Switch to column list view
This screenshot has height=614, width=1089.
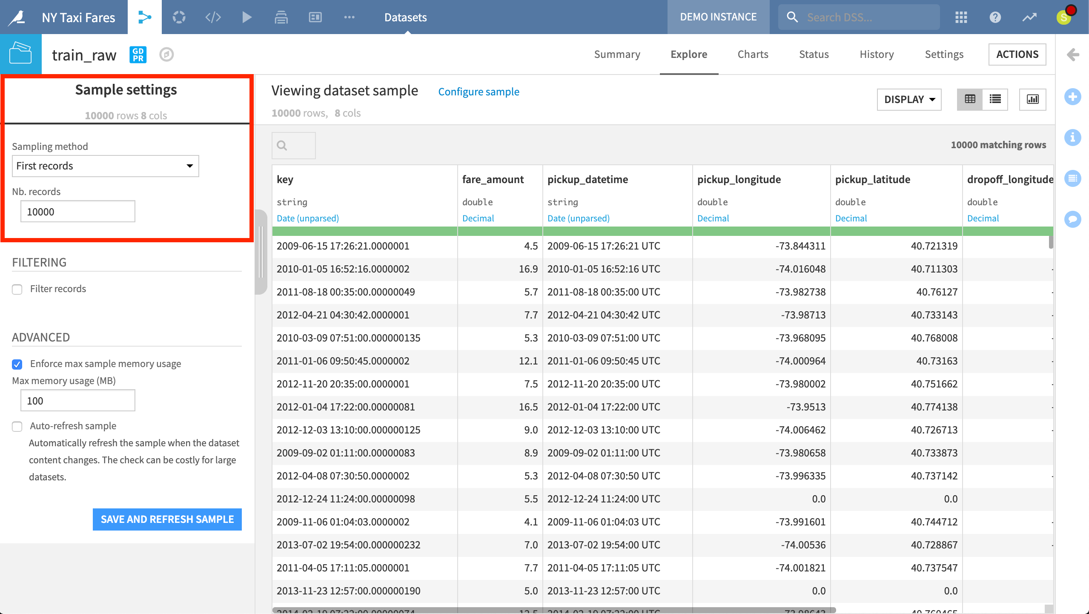(995, 99)
